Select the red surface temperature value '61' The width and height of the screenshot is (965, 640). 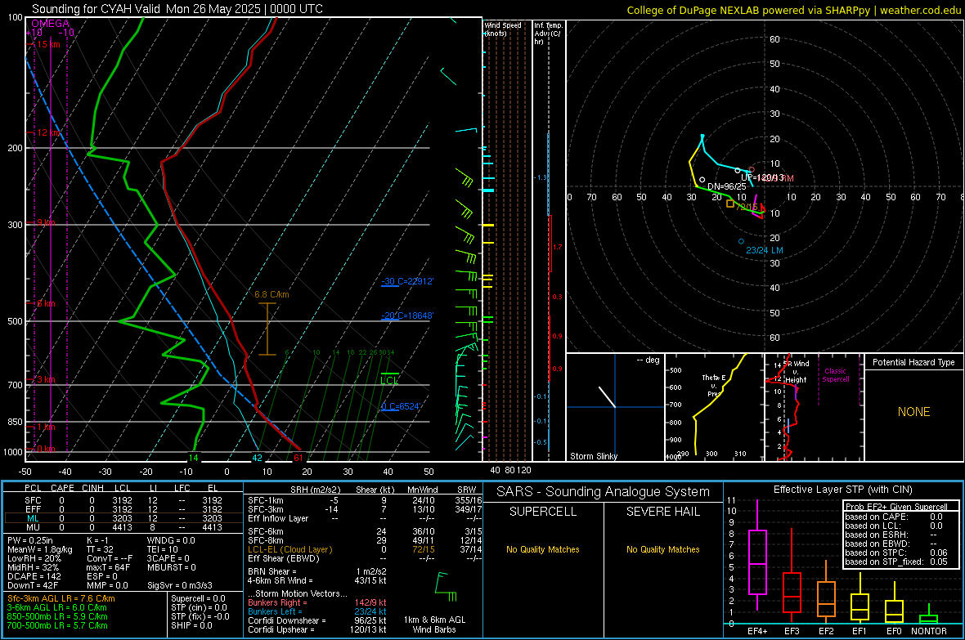[x=298, y=458]
